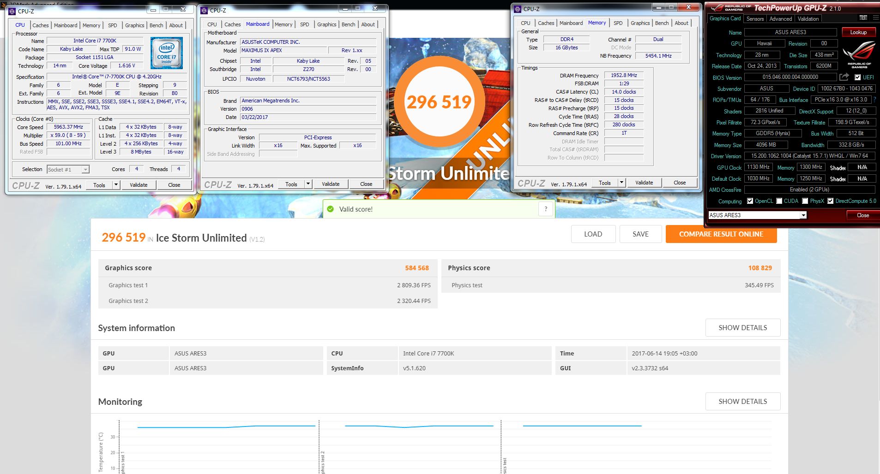The width and height of the screenshot is (880, 474).
Task: Click the Physics score value 108 829
Action: tap(760, 268)
